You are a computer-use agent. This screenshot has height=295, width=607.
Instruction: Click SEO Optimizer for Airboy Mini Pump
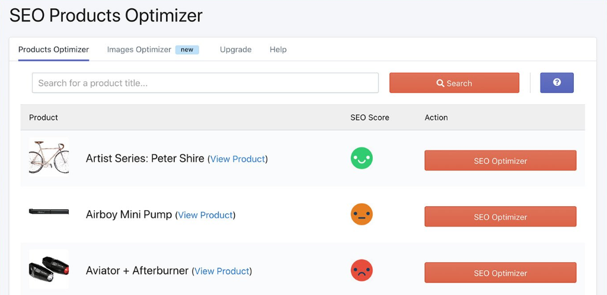click(500, 217)
